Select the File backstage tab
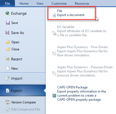 point(7,4)
